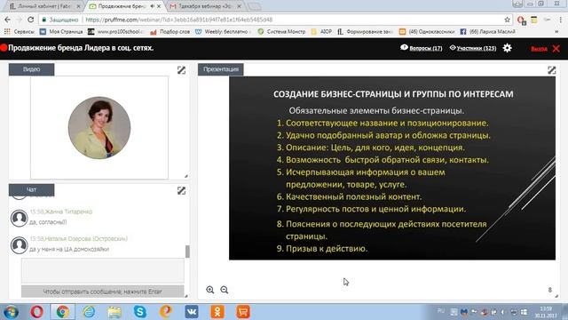Click the new tab button
Screen dimensions: 568x320
(255, 6)
